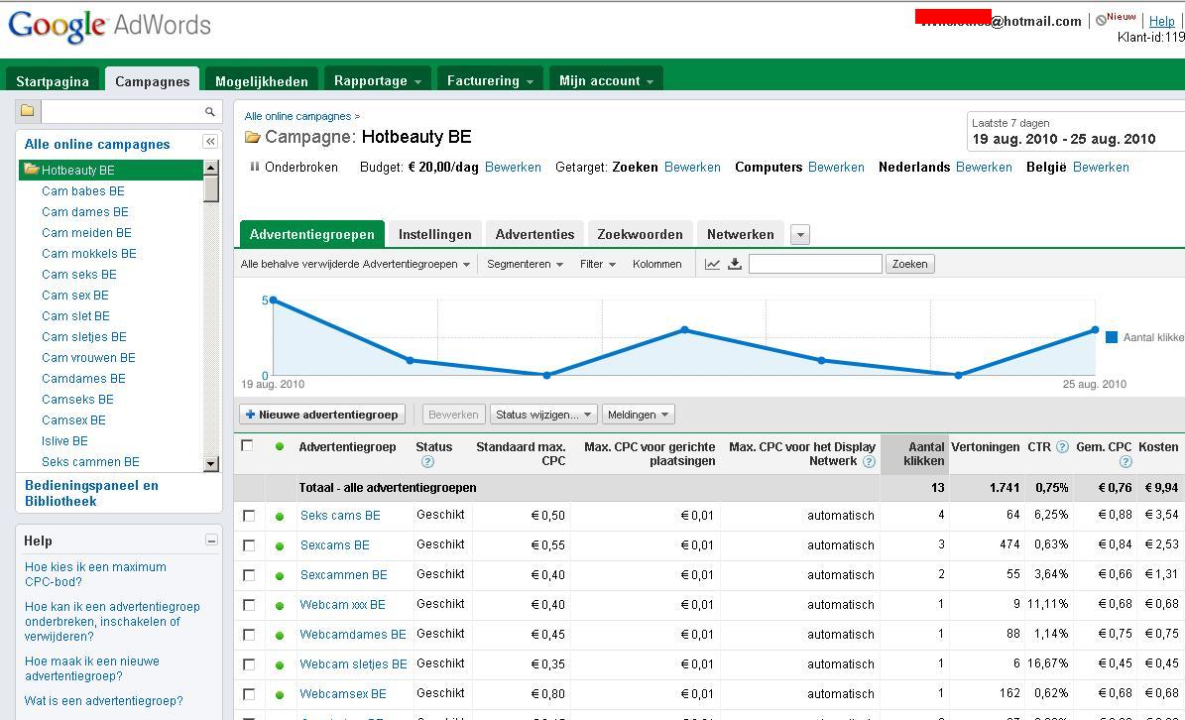Click the campaign folder icon by Hotbeauty BE title
Screen dimensions: 1185x720
pyautogui.click(x=253, y=138)
